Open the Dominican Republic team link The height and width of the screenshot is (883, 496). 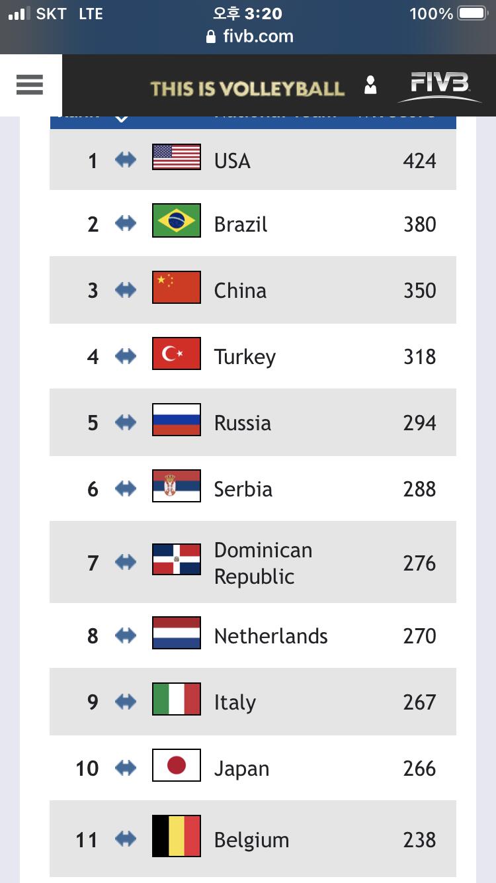263,563
